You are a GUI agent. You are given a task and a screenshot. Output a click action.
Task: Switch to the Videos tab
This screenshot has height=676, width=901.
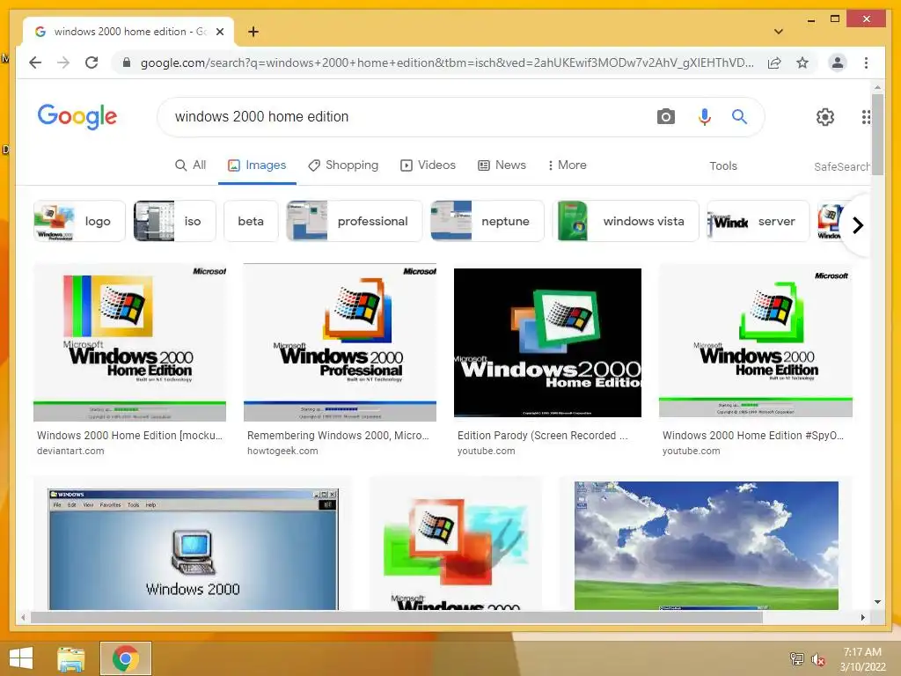429,165
